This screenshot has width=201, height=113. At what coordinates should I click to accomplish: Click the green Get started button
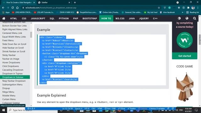tap(185, 56)
